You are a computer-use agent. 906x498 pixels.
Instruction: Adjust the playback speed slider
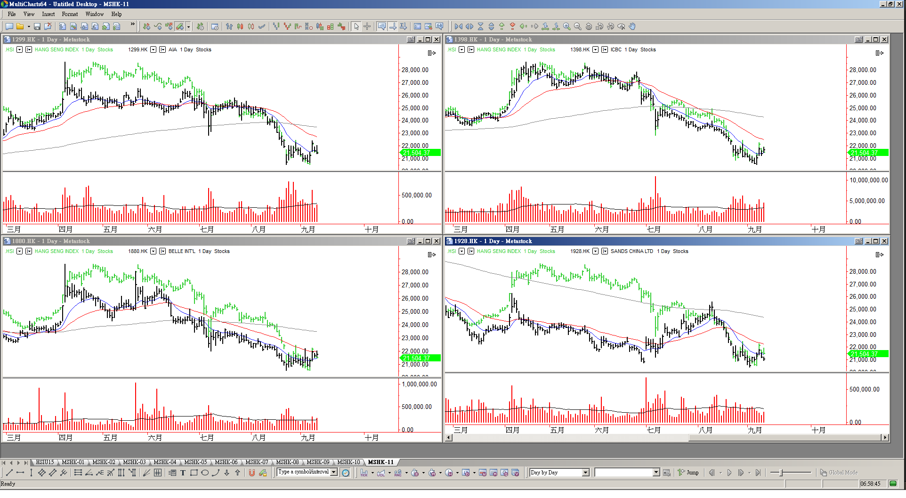pos(781,473)
